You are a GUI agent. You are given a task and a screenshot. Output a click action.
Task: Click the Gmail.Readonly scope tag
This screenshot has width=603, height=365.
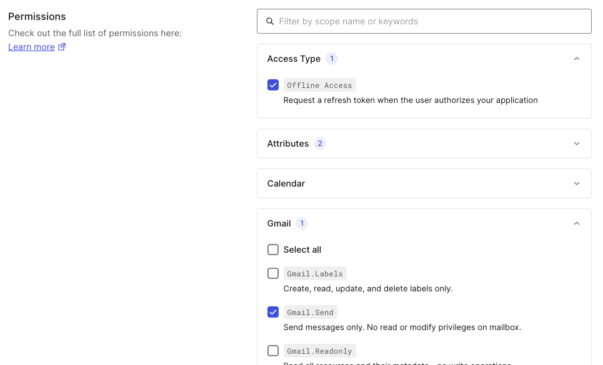click(319, 351)
